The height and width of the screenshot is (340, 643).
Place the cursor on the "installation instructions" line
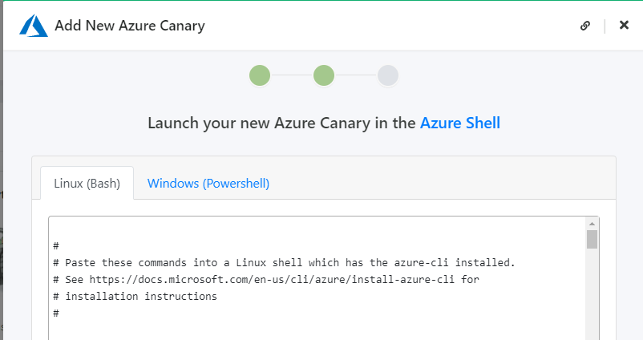(140, 296)
